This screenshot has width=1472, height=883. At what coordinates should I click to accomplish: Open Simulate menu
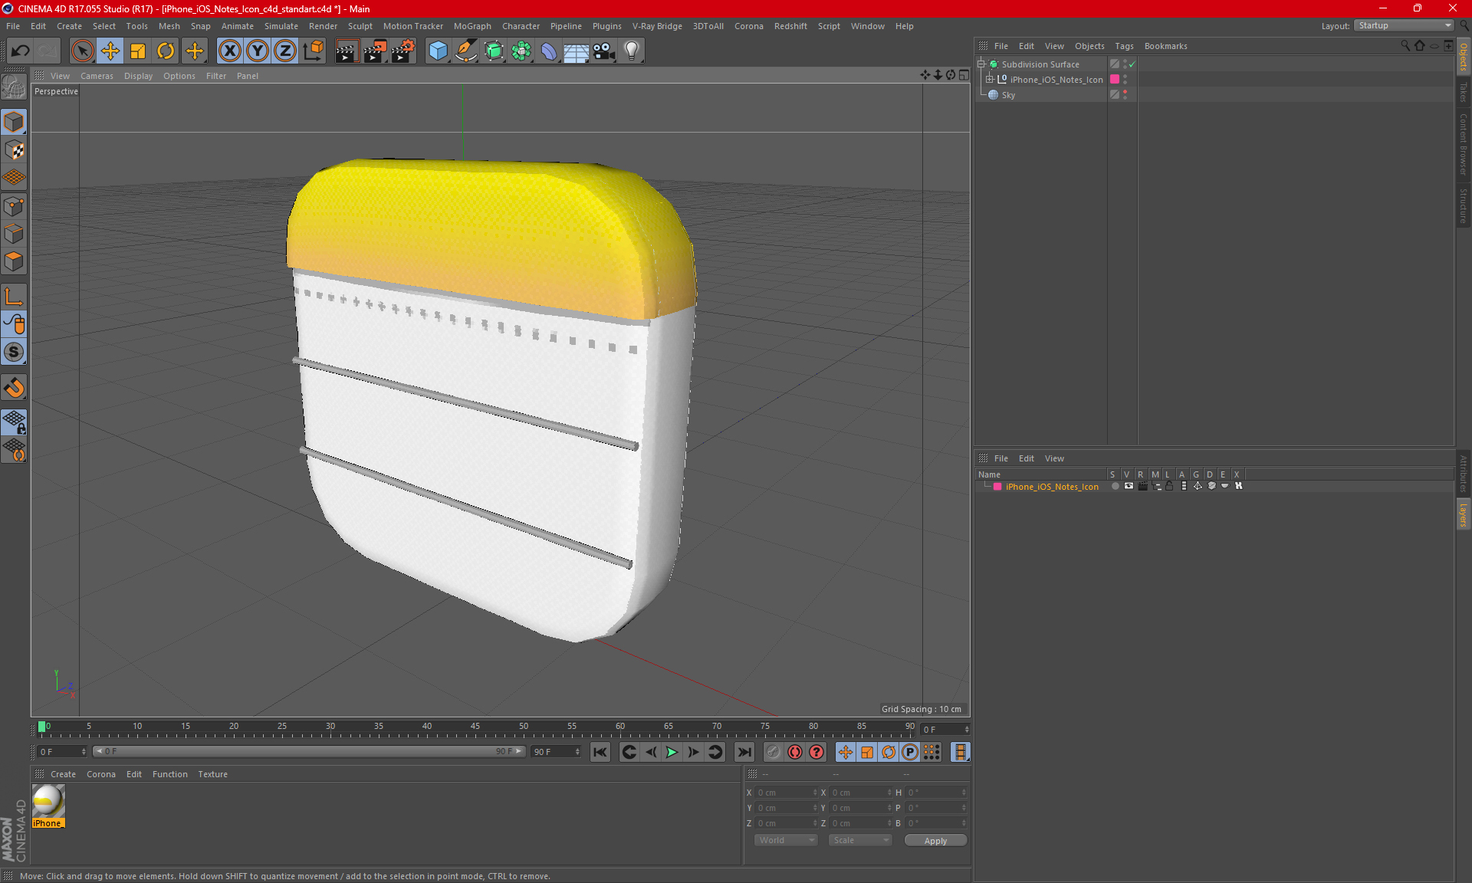tap(281, 26)
